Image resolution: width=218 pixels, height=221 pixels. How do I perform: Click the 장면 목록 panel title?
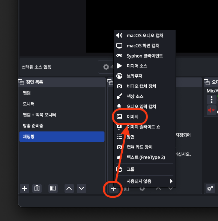(35, 82)
